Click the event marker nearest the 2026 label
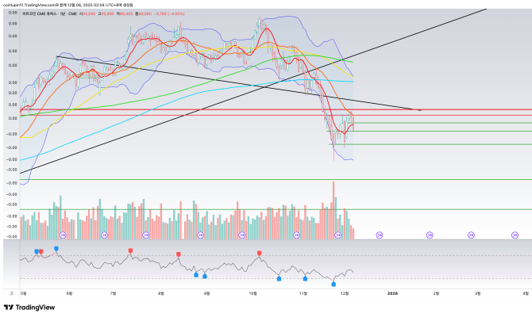This screenshot has width=532, height=317. pos(380,235)
